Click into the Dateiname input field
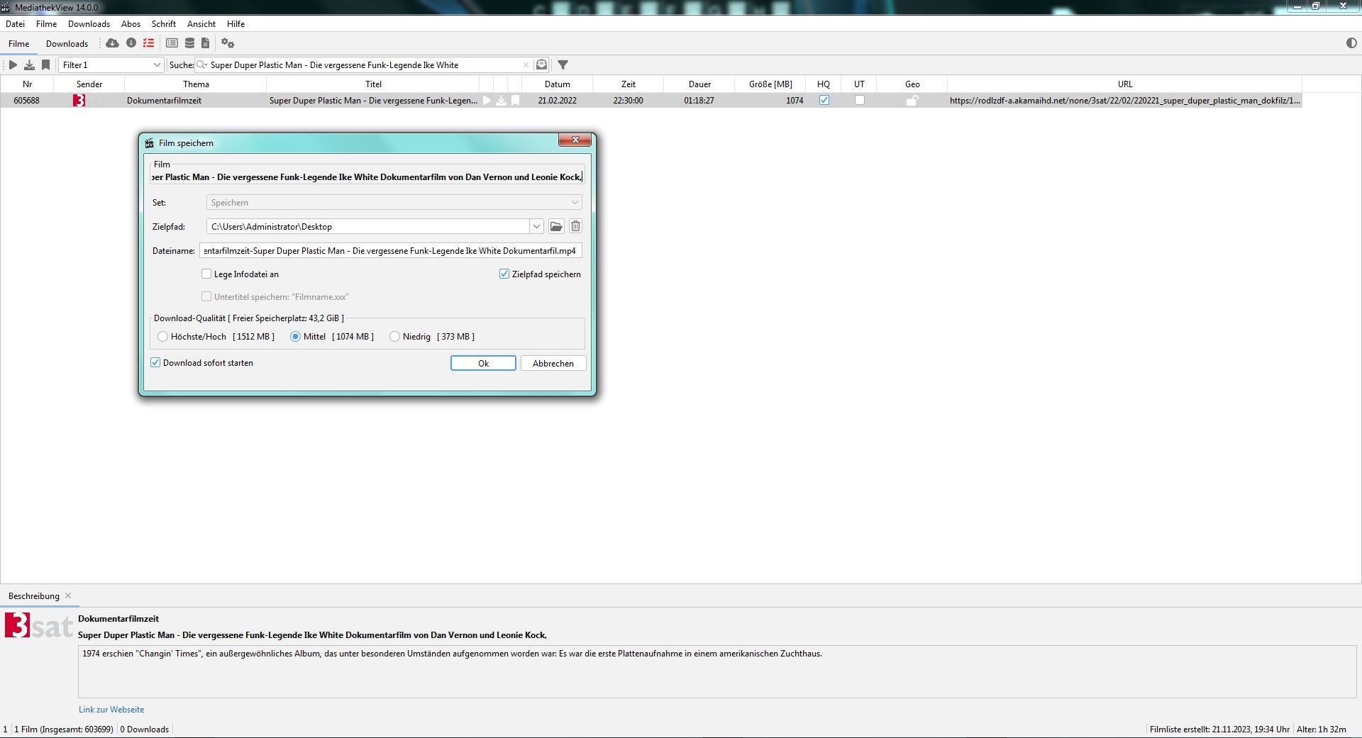The image size is (1362, 738). click(391, 250)
